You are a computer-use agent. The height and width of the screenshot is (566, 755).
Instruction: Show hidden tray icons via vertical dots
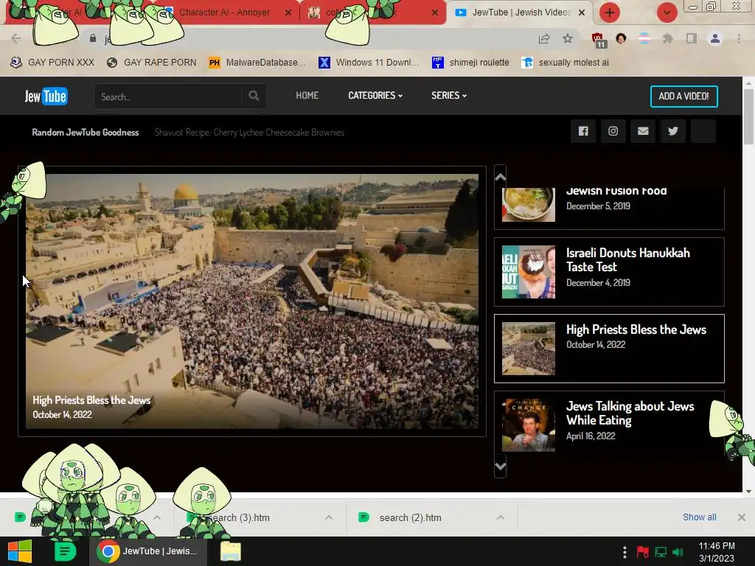click(624, 552)
